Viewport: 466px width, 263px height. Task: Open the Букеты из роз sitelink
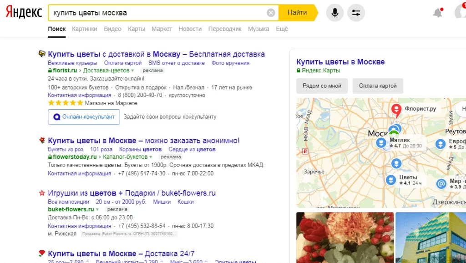(66, 150)
